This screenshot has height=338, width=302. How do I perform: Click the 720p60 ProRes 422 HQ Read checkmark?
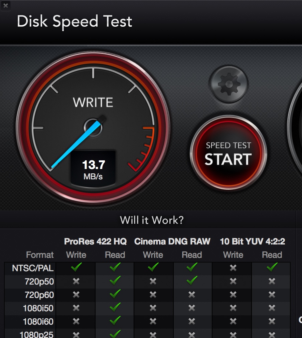[x=115, y=294]
